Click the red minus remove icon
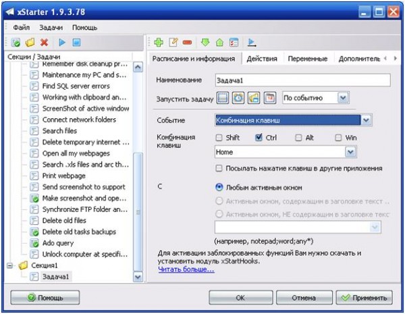405x314 pixels. click(x=187, y=43)
